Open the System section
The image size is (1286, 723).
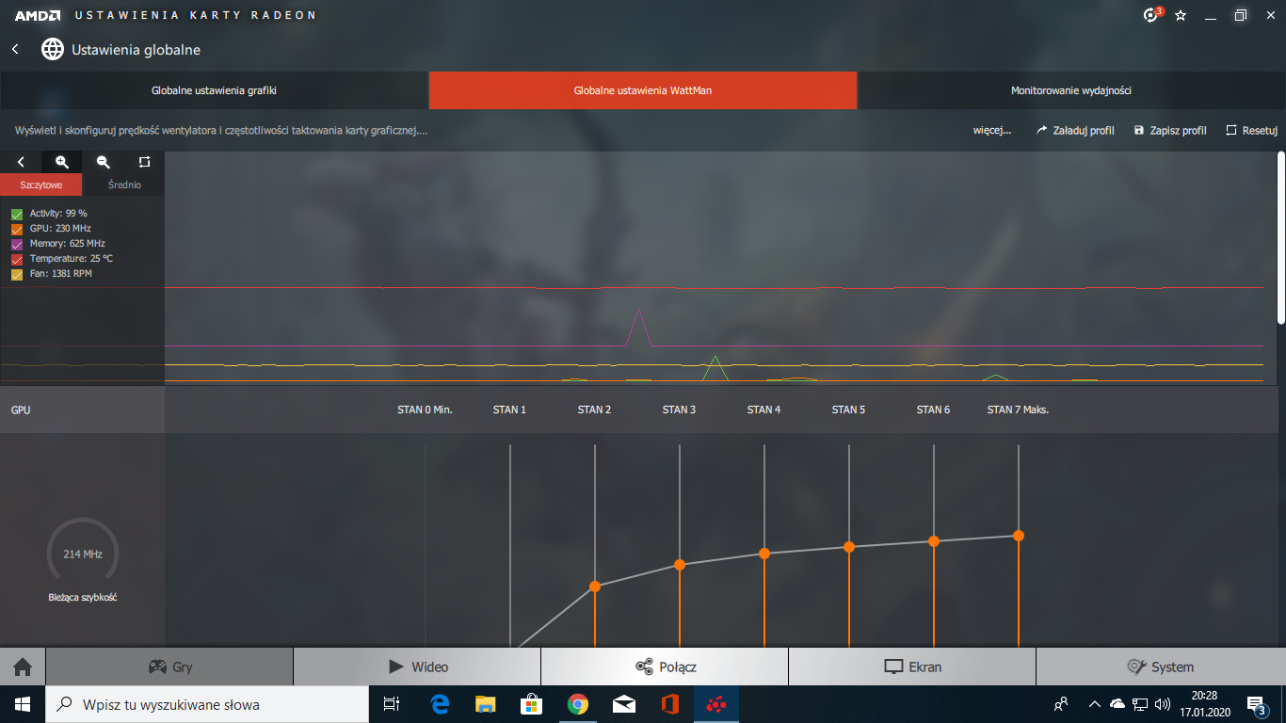pyautogui.click(x=1161, y=667)
